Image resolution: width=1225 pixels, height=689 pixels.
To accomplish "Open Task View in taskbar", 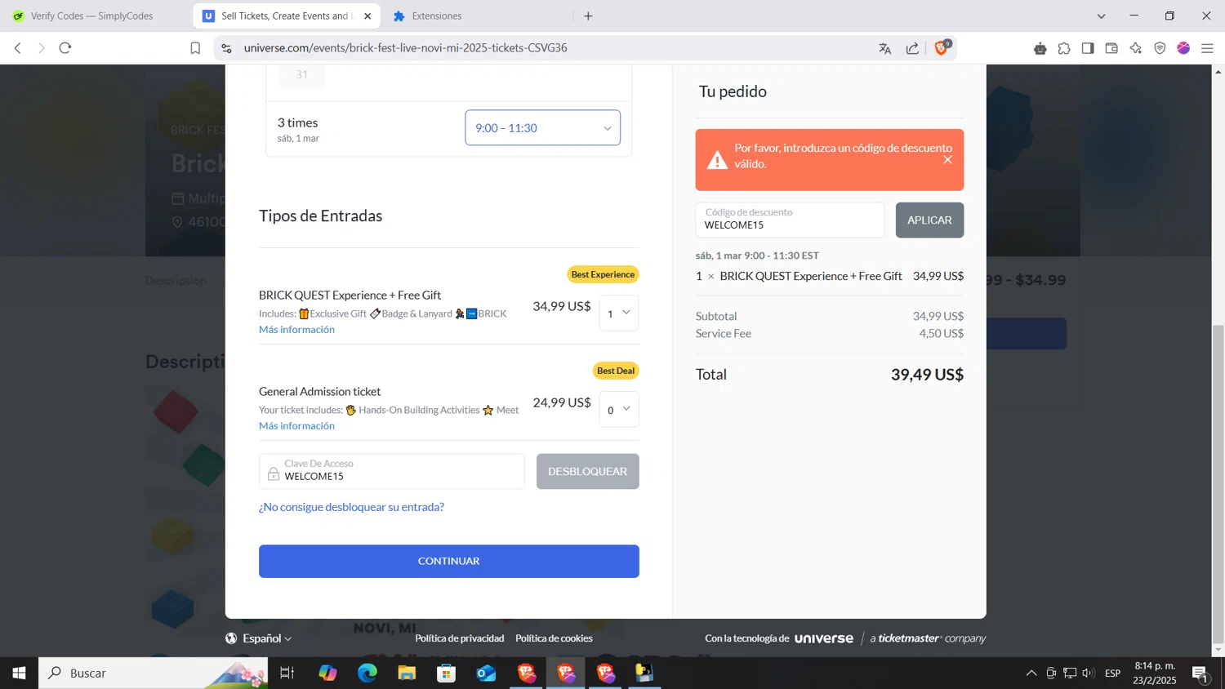I will point(287,673).
